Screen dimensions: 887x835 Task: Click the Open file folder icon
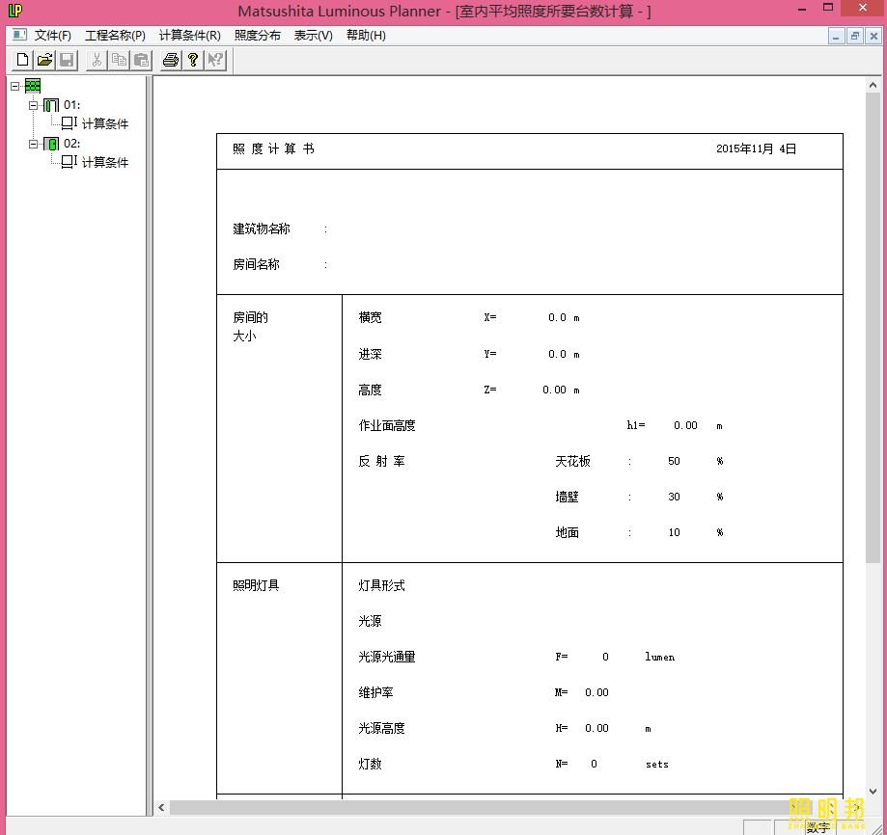(44, 61)
